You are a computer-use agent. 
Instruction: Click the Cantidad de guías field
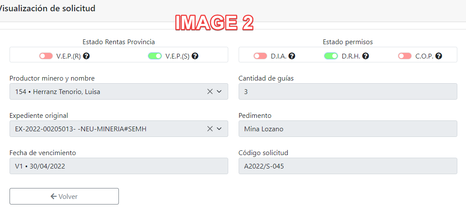pos(348,91)
